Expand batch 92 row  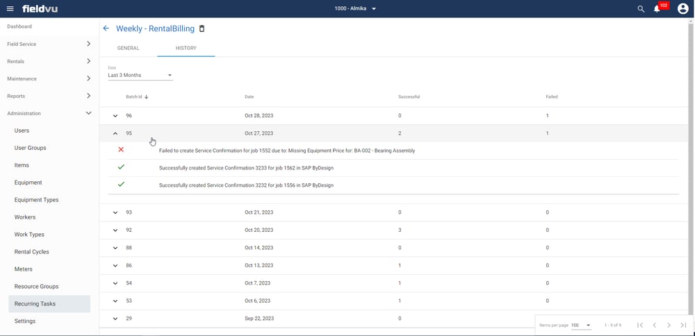pyautogui.click(x=115, y=230)
